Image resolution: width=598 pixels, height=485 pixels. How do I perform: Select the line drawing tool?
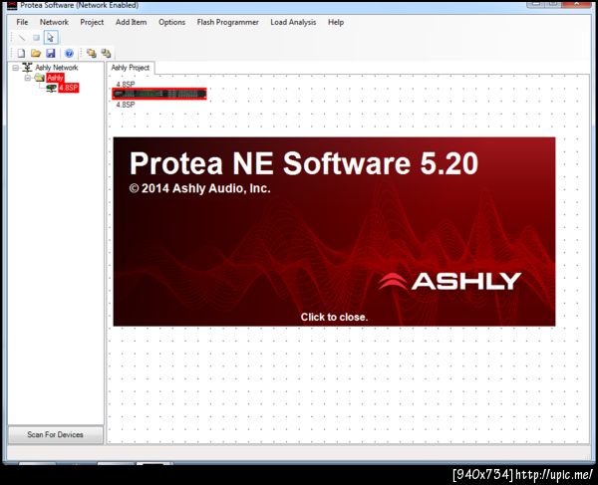22,37
